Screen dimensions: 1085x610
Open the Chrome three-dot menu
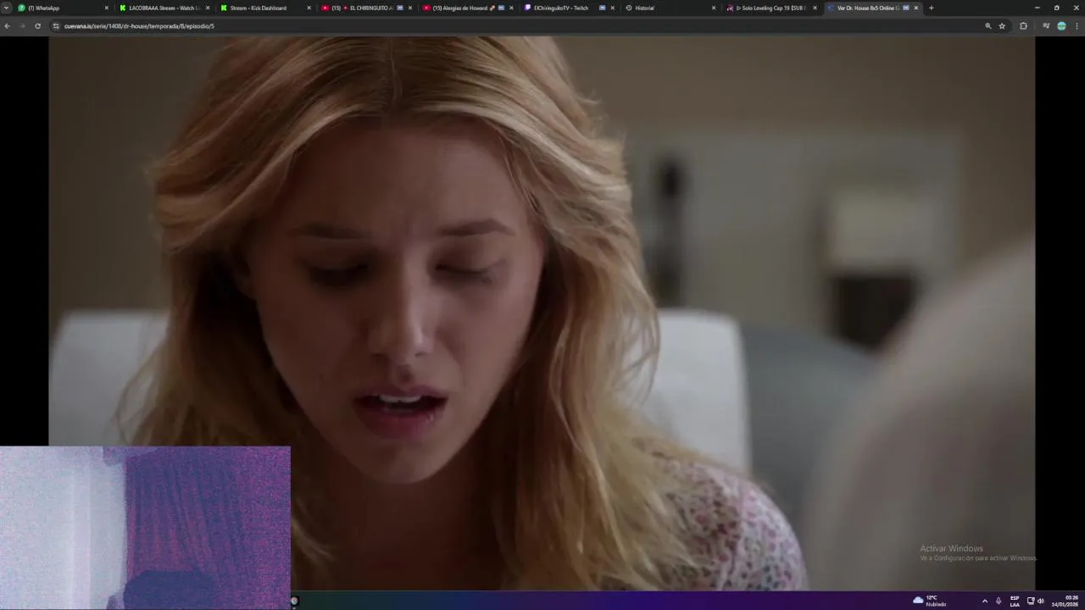(x=1077, y=26)
